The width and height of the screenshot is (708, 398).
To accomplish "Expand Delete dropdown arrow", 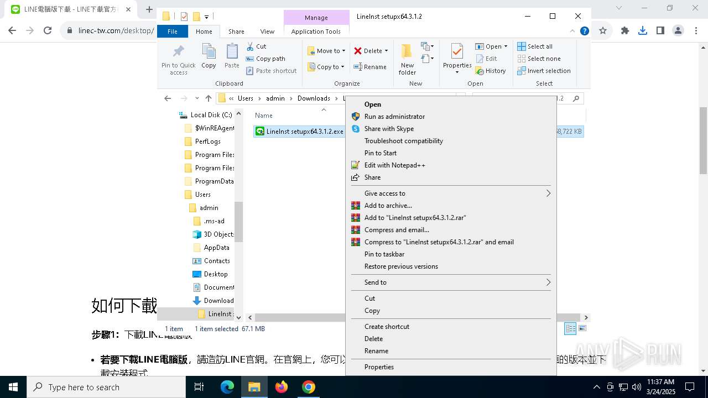I will click(386, 51).
